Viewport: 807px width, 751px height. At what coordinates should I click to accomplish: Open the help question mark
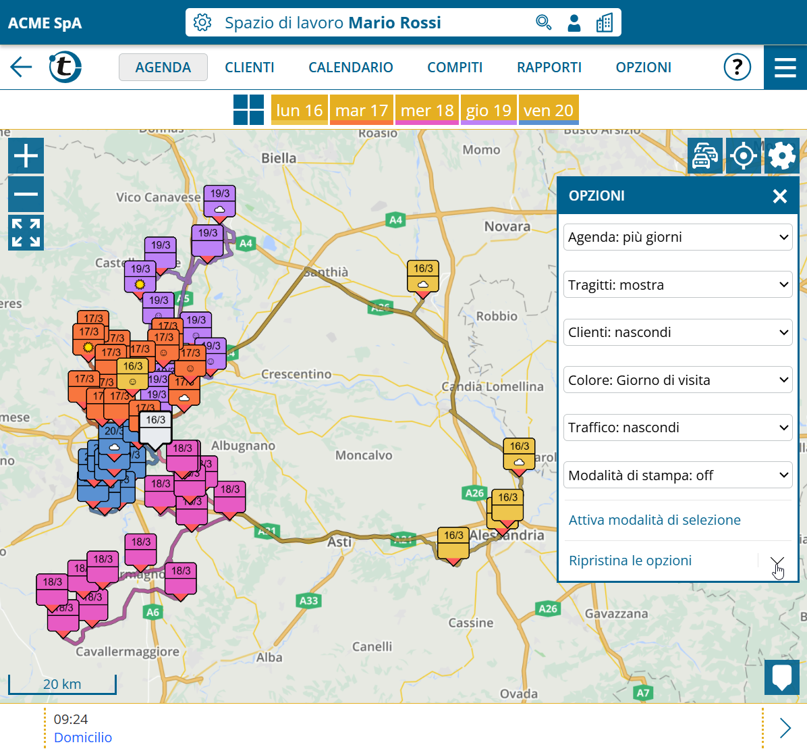click(x=737, y=67)
